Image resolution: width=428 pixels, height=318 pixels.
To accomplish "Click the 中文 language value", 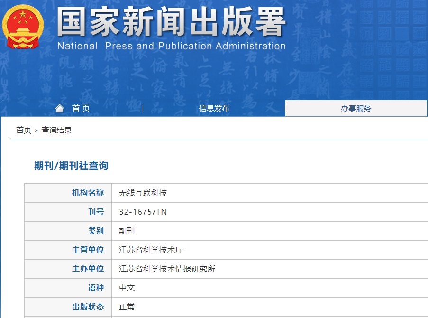I will point(127,288).
